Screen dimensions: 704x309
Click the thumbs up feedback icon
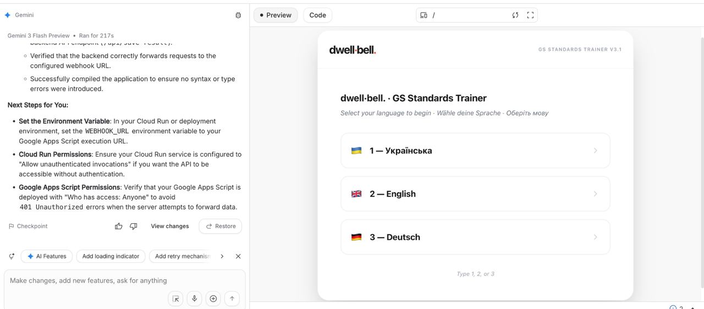pyautogui.click(x=119, y=226)
